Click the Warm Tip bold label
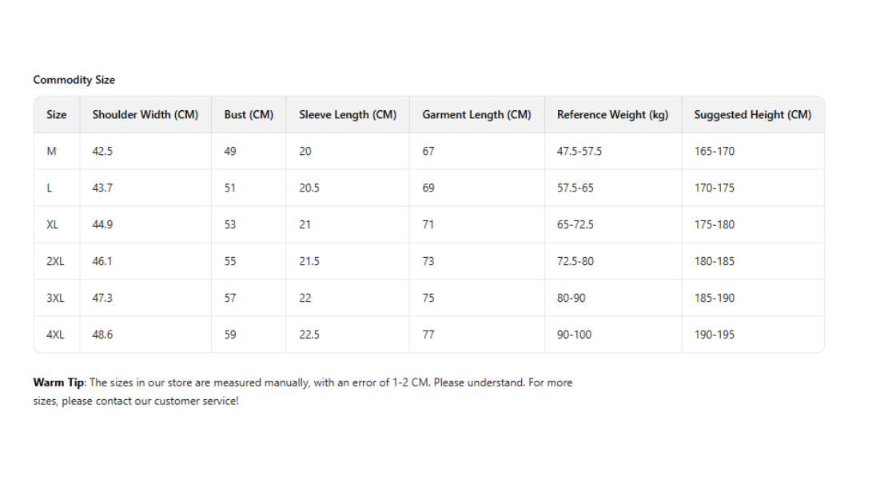The image size is (884, 479). [58, 382]
